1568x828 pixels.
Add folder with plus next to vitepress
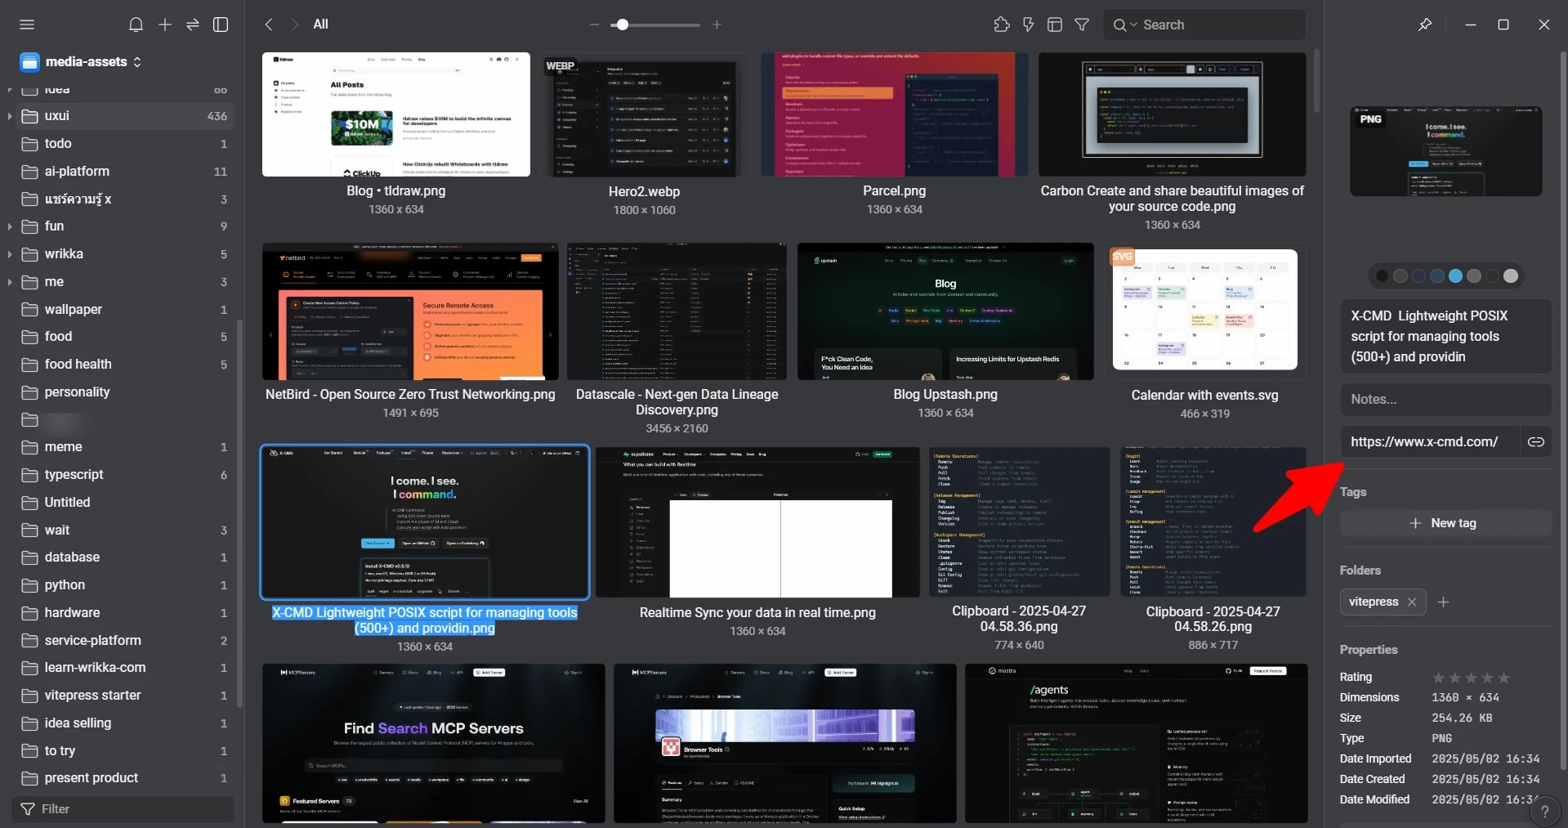pyautogui.click(x=1444, y=602)
